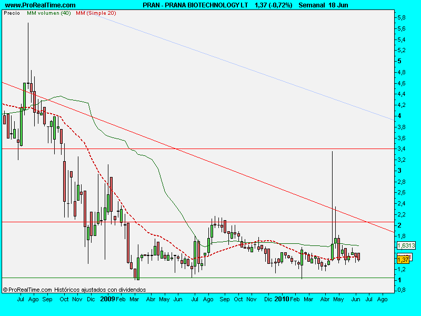Select the Semanal 18 Jun timeframe label
The image size is (421, 316).
pyautogui.click(x=323, y=5)
